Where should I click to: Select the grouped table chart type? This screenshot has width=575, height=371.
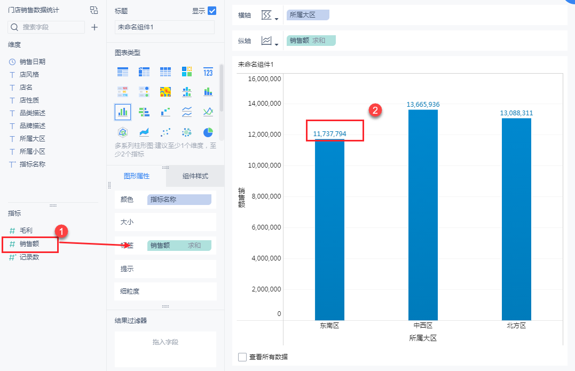[x=122, y=72]
